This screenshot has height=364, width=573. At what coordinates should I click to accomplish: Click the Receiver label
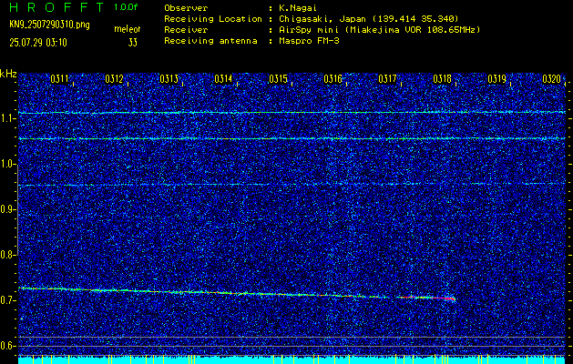pyautogui.click(x=186, y=30)
